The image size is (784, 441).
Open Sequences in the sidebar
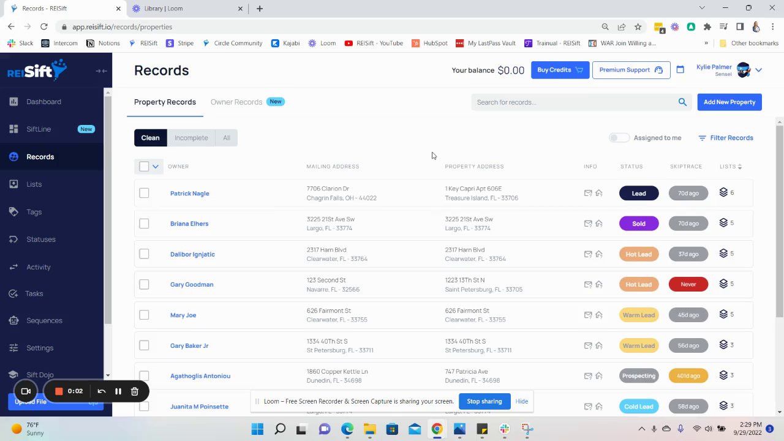point(44,320)
